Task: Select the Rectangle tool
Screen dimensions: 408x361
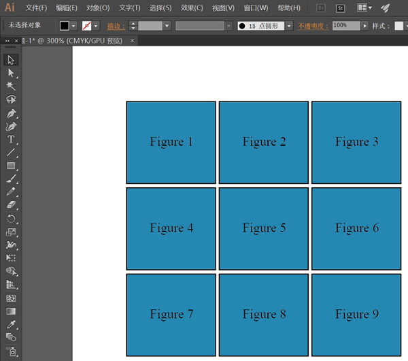Action: pyautogui.click(x=11, y=166)
